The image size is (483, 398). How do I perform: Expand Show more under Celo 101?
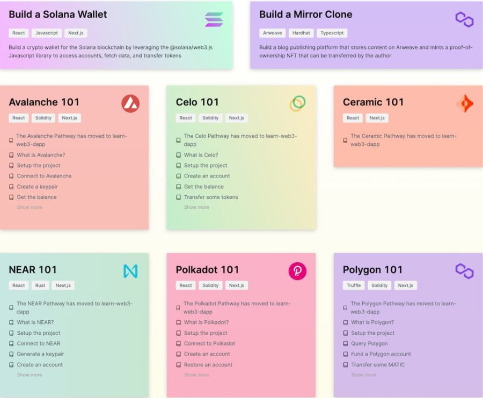coord(196,207)
